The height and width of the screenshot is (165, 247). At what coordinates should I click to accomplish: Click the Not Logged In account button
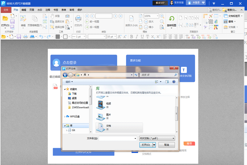click(196, 3)
